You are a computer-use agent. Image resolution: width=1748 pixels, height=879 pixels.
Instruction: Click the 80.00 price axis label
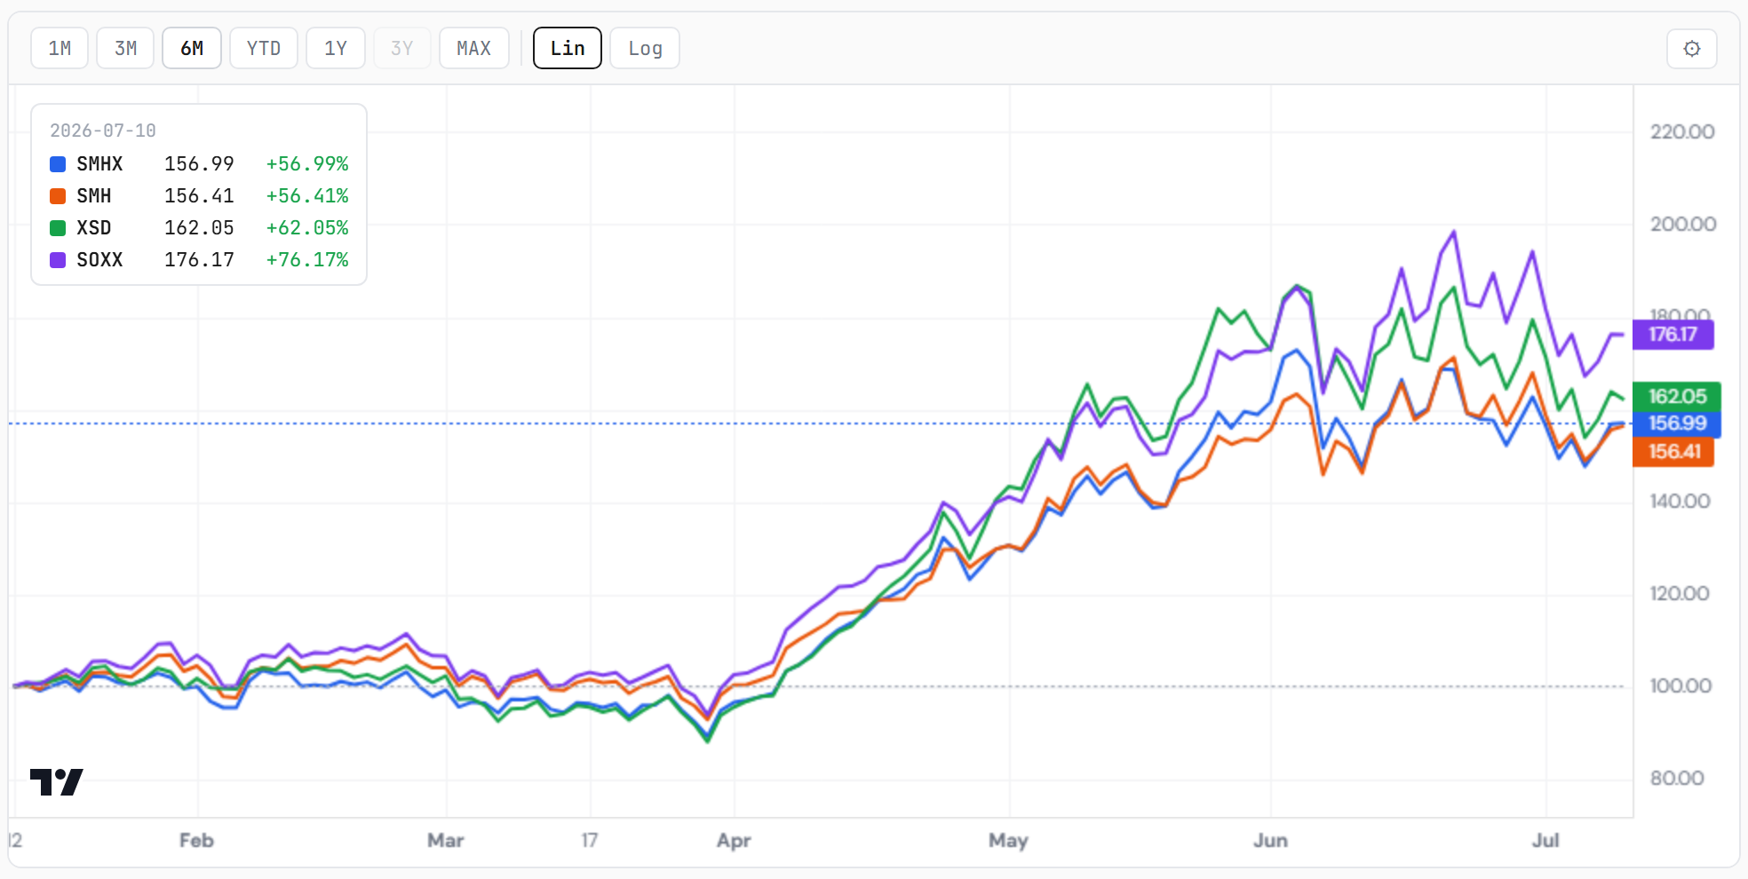point(1677,779)
